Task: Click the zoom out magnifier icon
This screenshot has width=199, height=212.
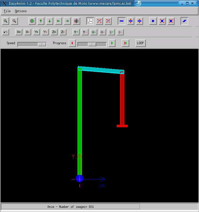Action: point(14,21)
